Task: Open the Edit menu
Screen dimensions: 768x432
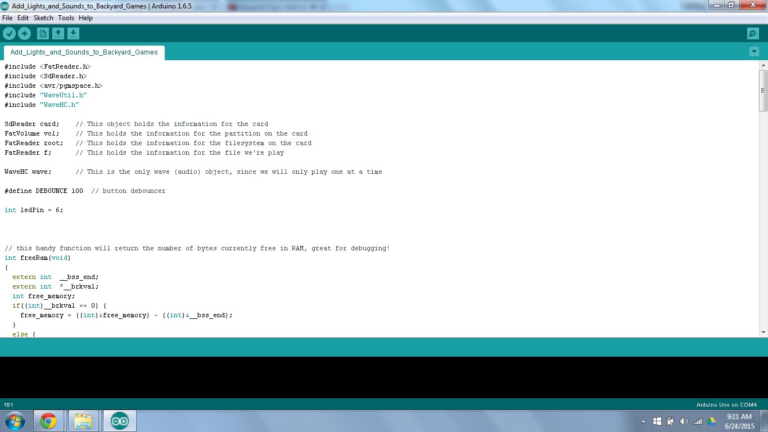Action: 23,18
